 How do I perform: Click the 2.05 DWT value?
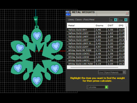point(110,64)
